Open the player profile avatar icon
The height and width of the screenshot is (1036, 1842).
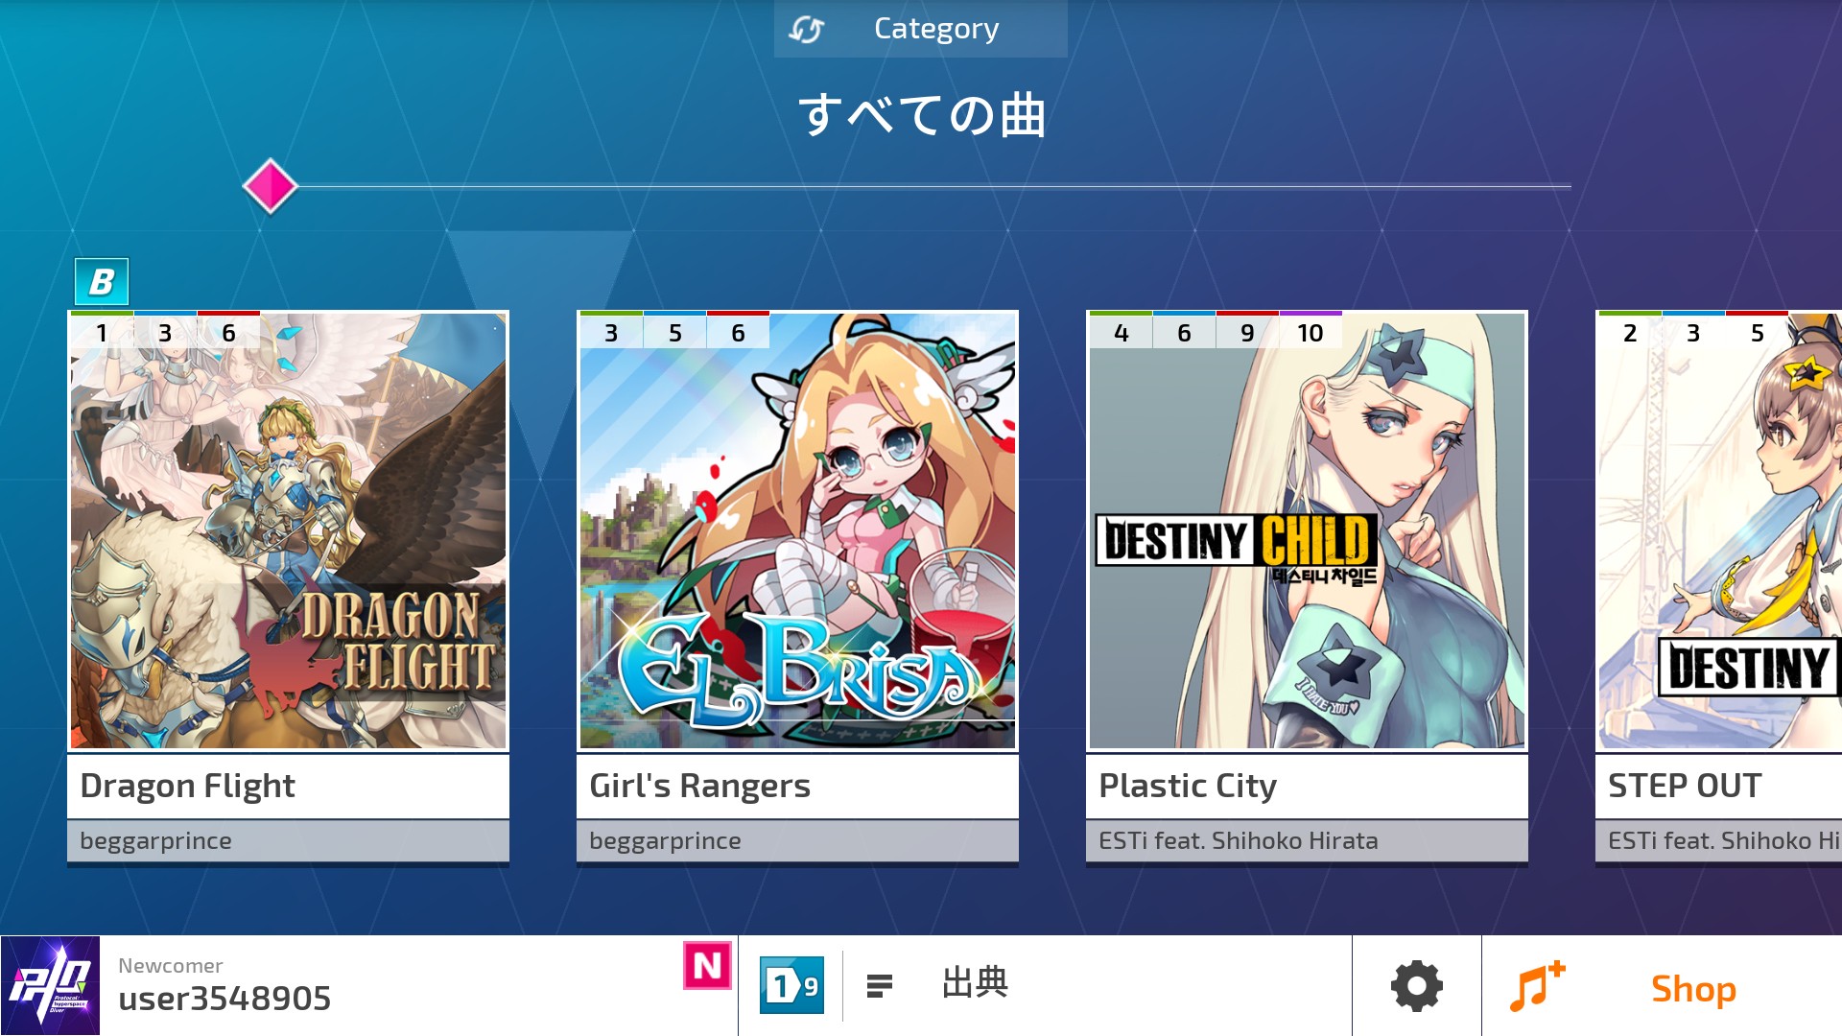tap(50, 985)
